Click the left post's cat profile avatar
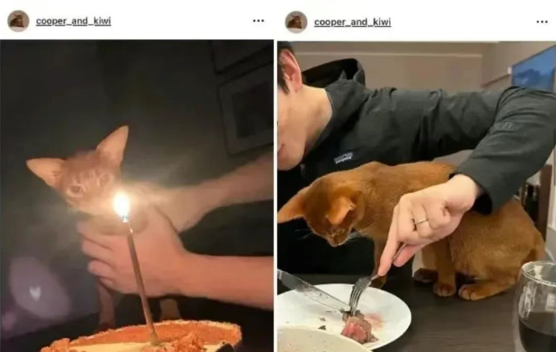Image resolution: width=556 pixels, height=352 pixels. pos(19,21)
